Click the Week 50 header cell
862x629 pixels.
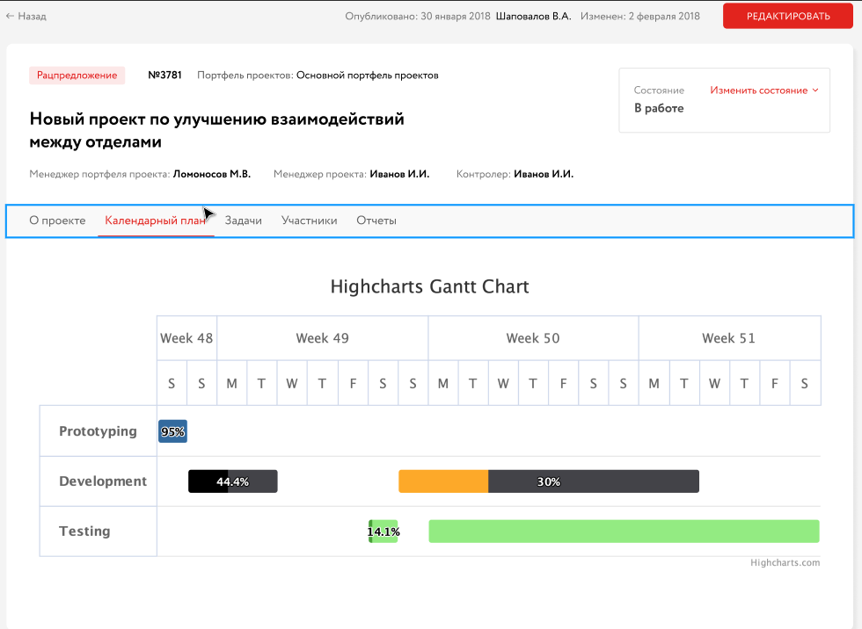click(x=533, y=338)
